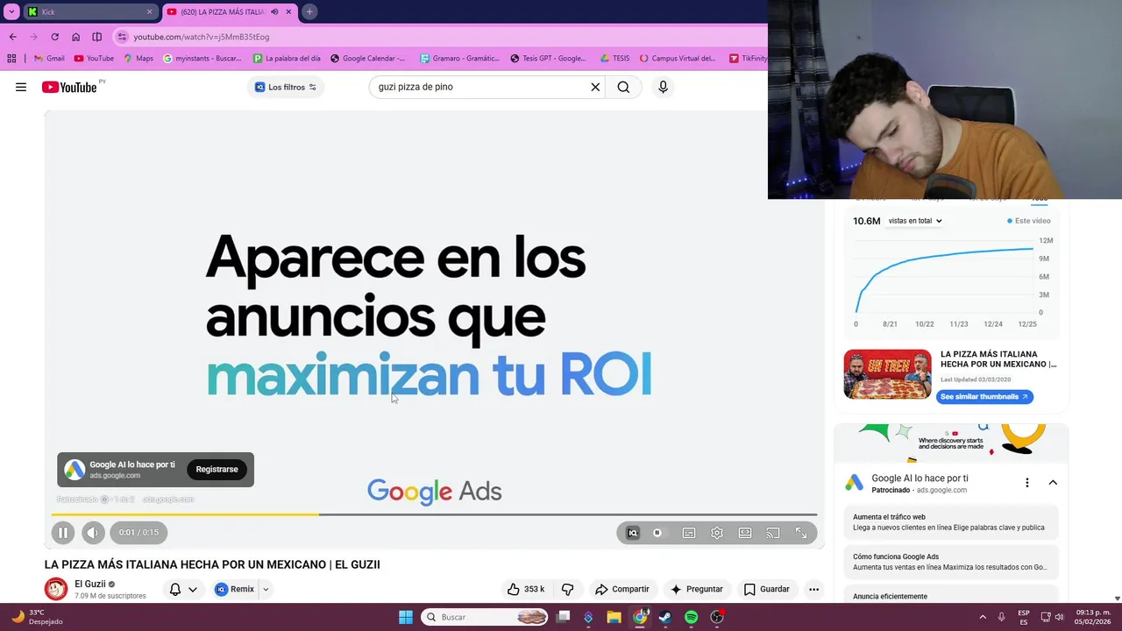Open the El Guzii channel avatar
Screen dimensions: 1122x631
click(x=56, y=589)
